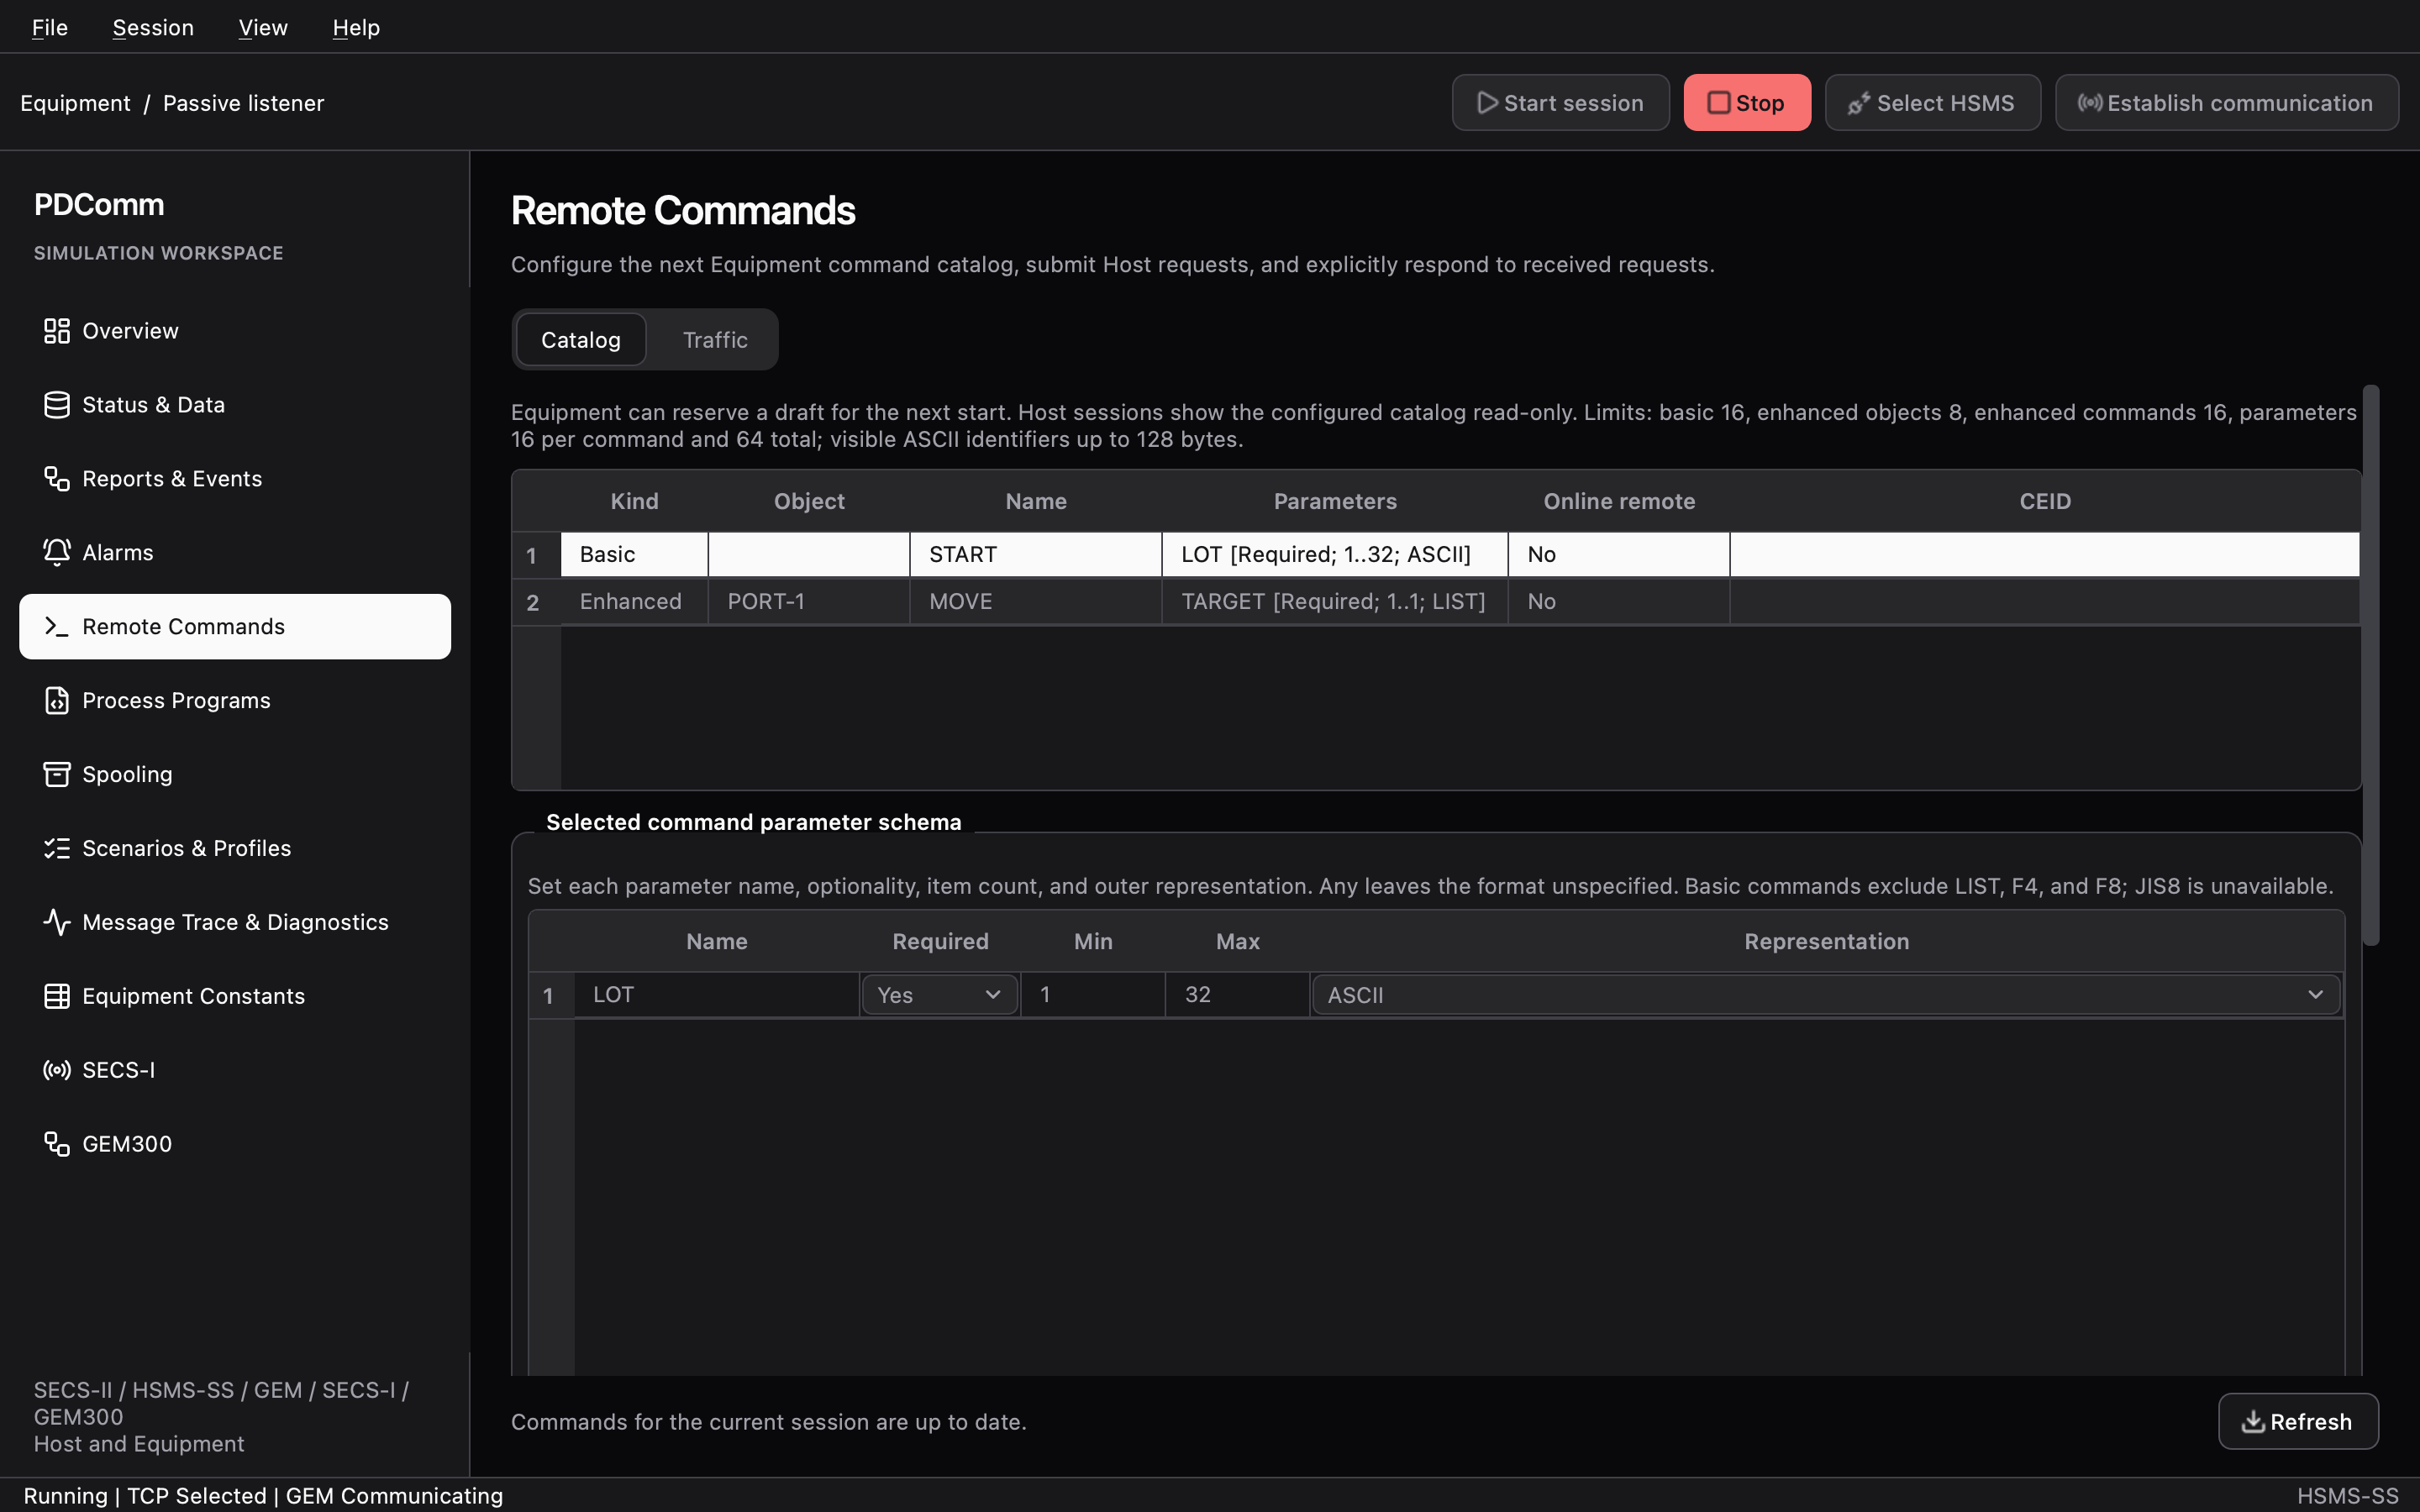Open the File menu
This screenshot has width=2420, height=1512.
(50, 27)
